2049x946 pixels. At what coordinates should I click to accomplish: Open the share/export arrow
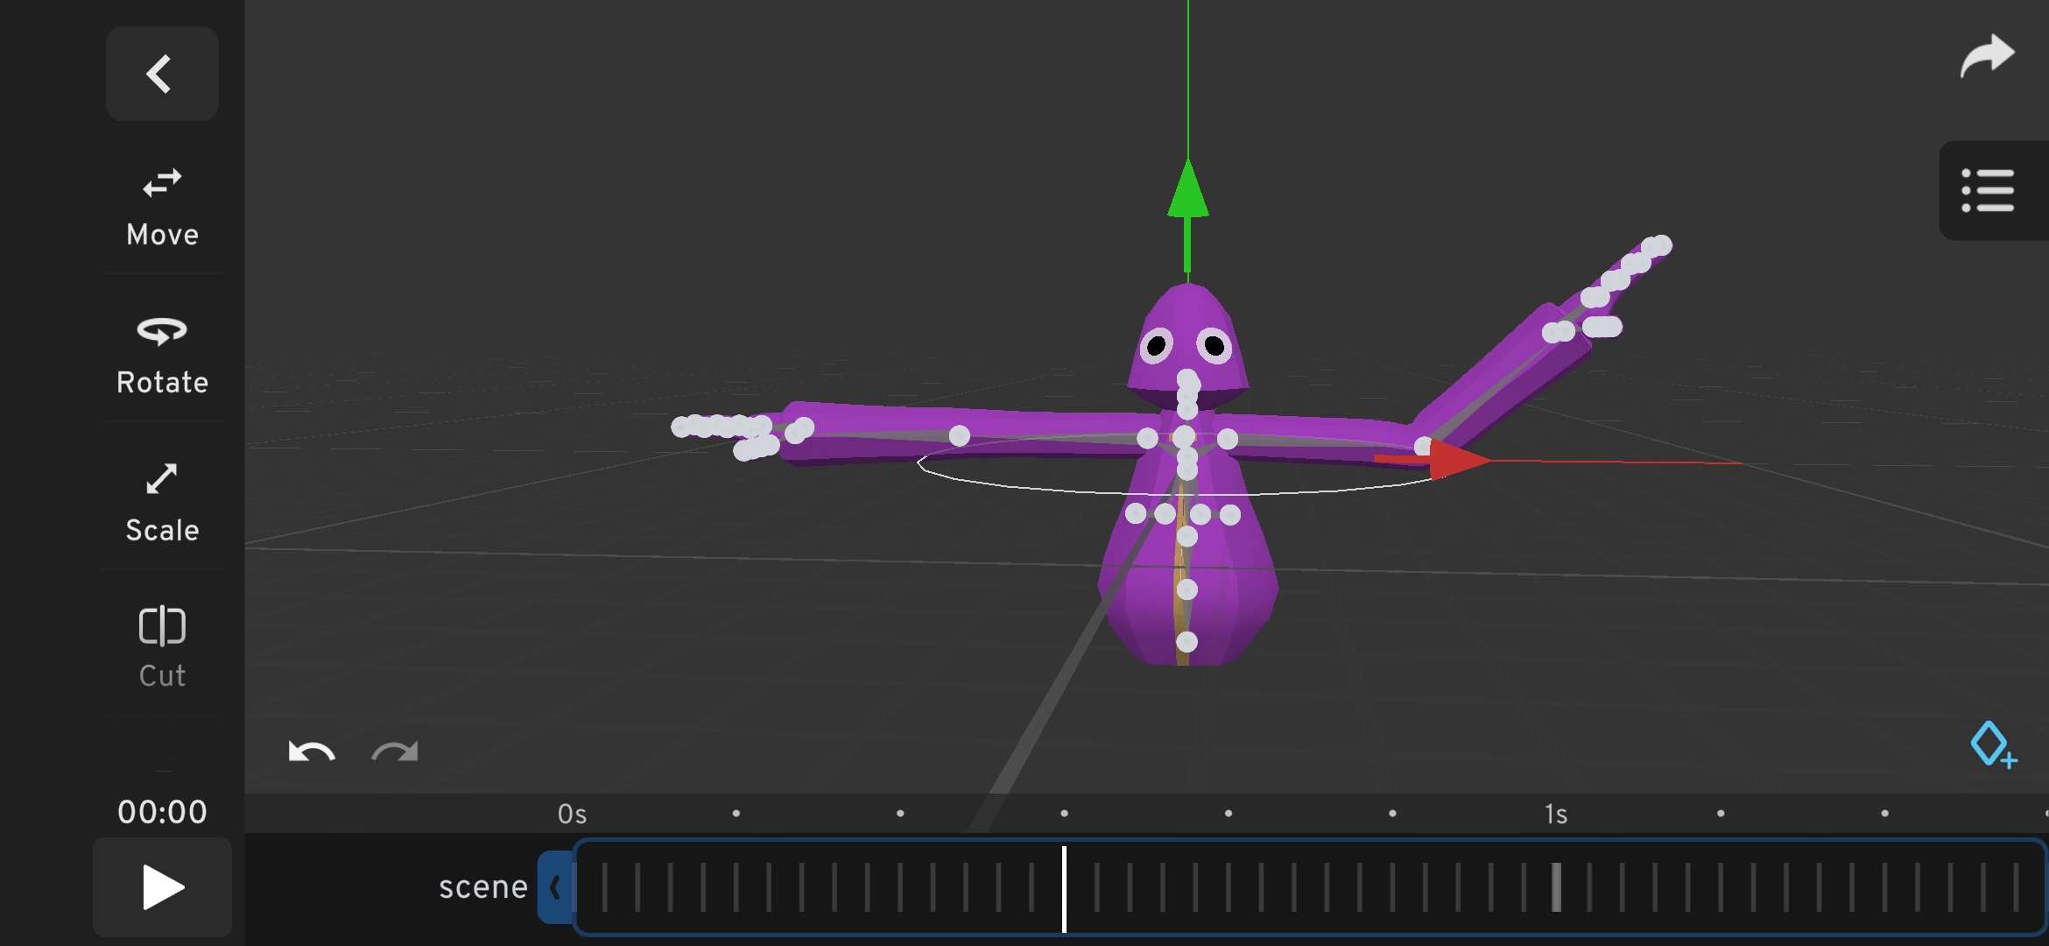click(x=1987, y=57)
